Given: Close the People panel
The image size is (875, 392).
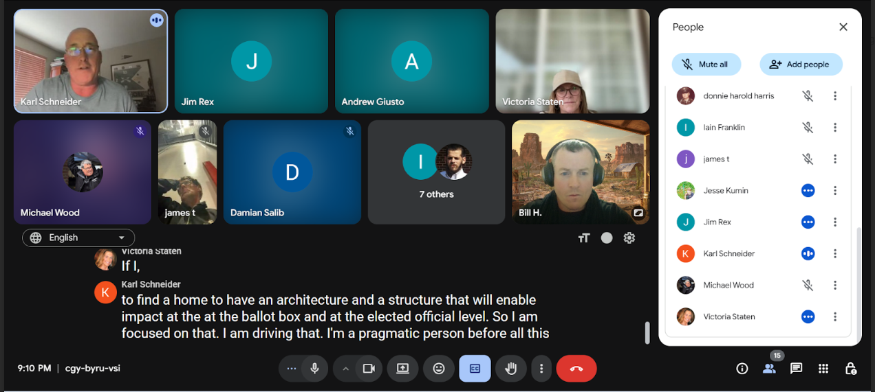Looking at the screenshot, I should pos(843,27).
